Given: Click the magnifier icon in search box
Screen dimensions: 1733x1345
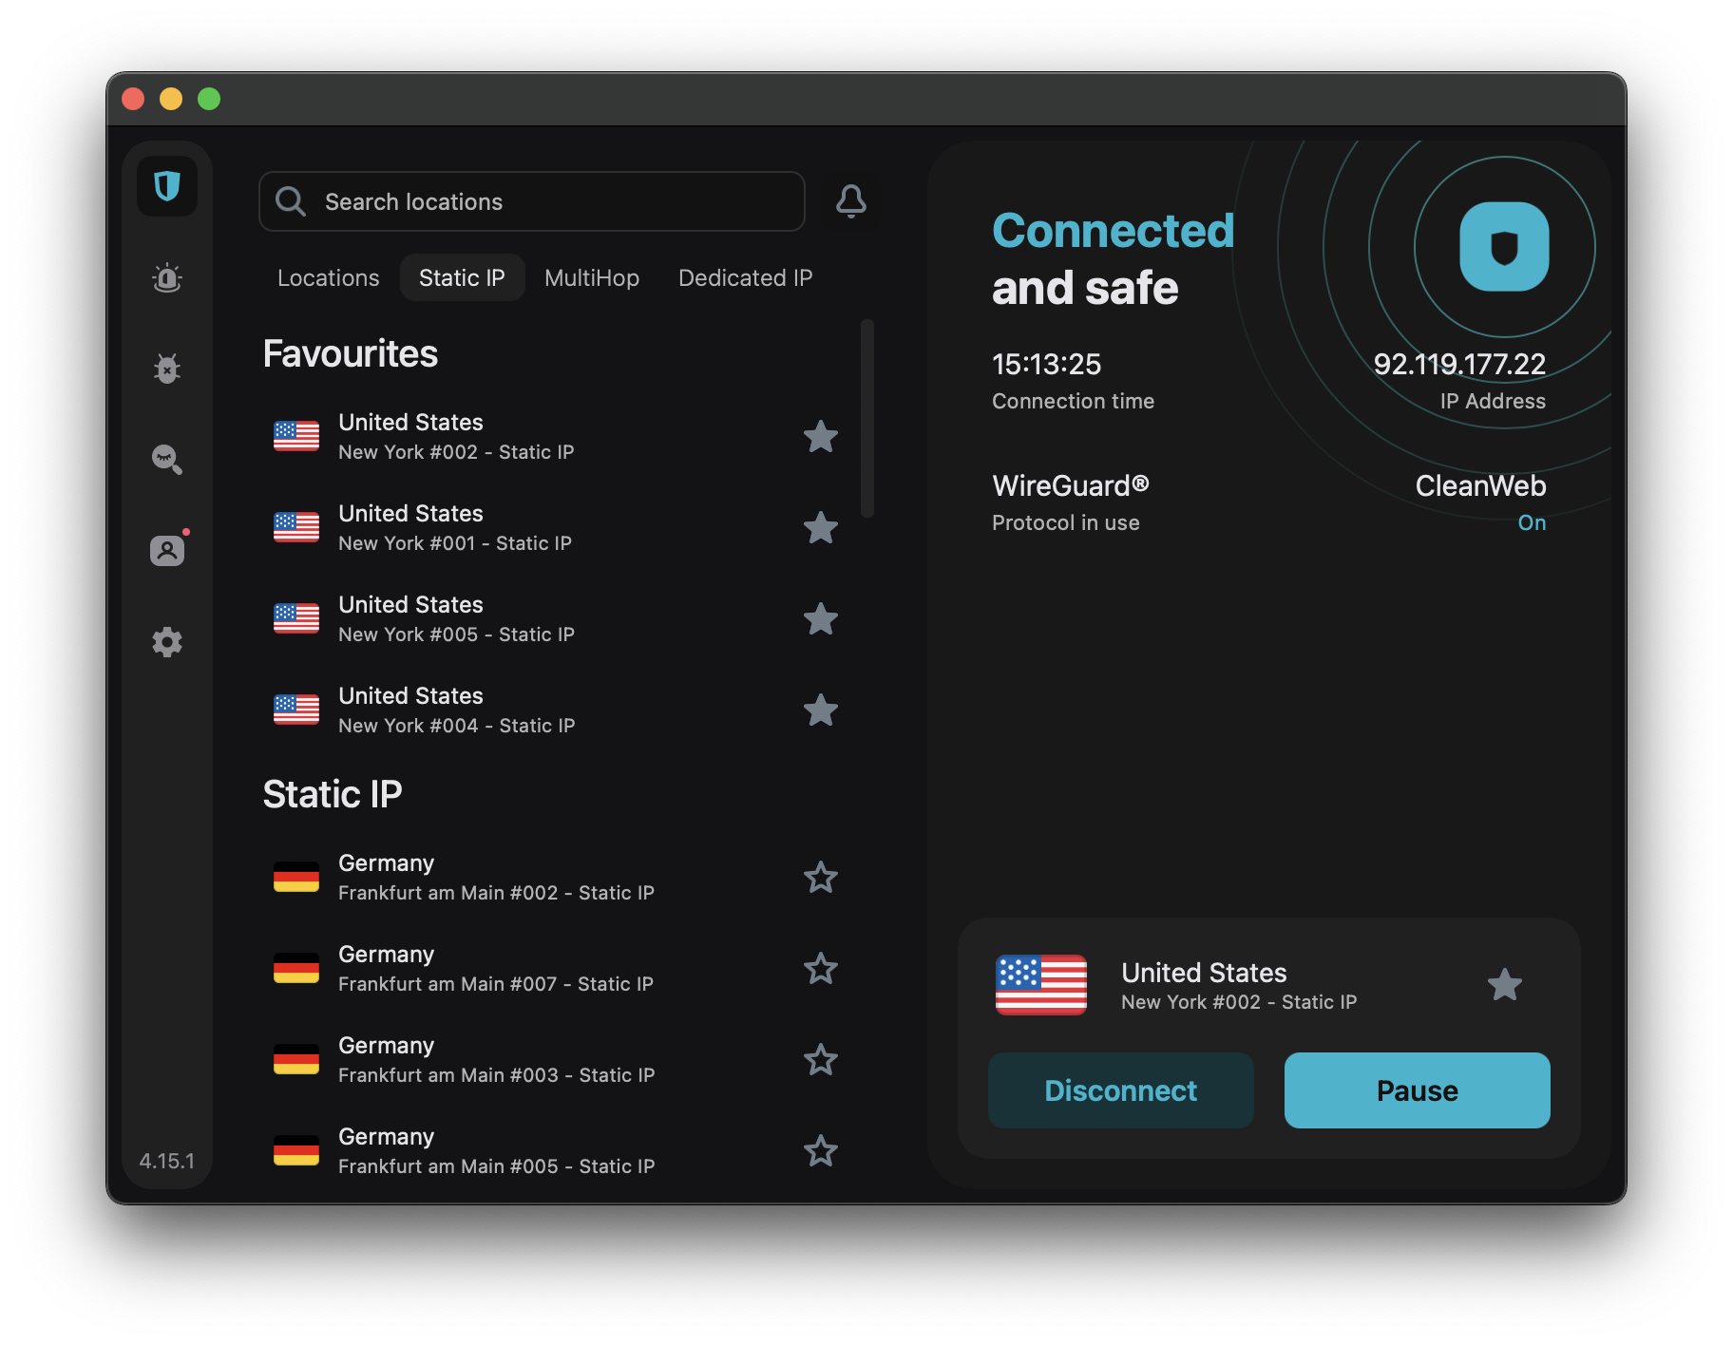Looking at the screenshot, I should 291,201.
